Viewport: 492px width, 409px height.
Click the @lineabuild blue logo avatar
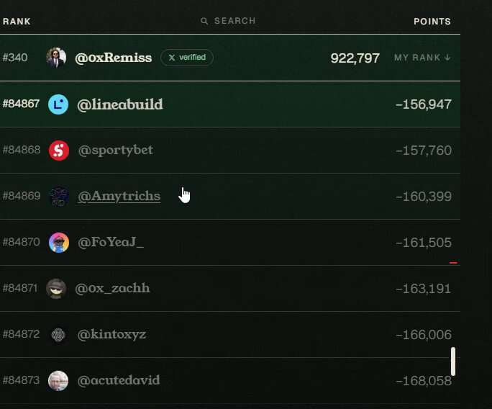point(58,104)
